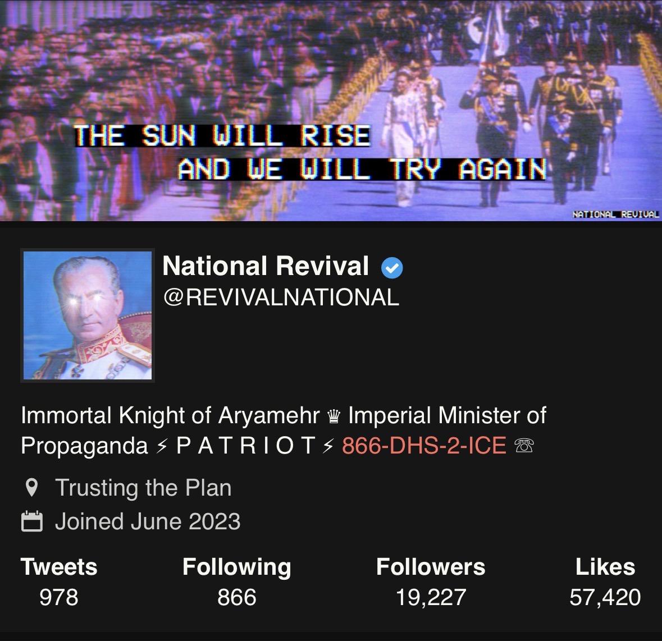
Task: Click the Trusting the Plan location text
Action: coord(143,488)
